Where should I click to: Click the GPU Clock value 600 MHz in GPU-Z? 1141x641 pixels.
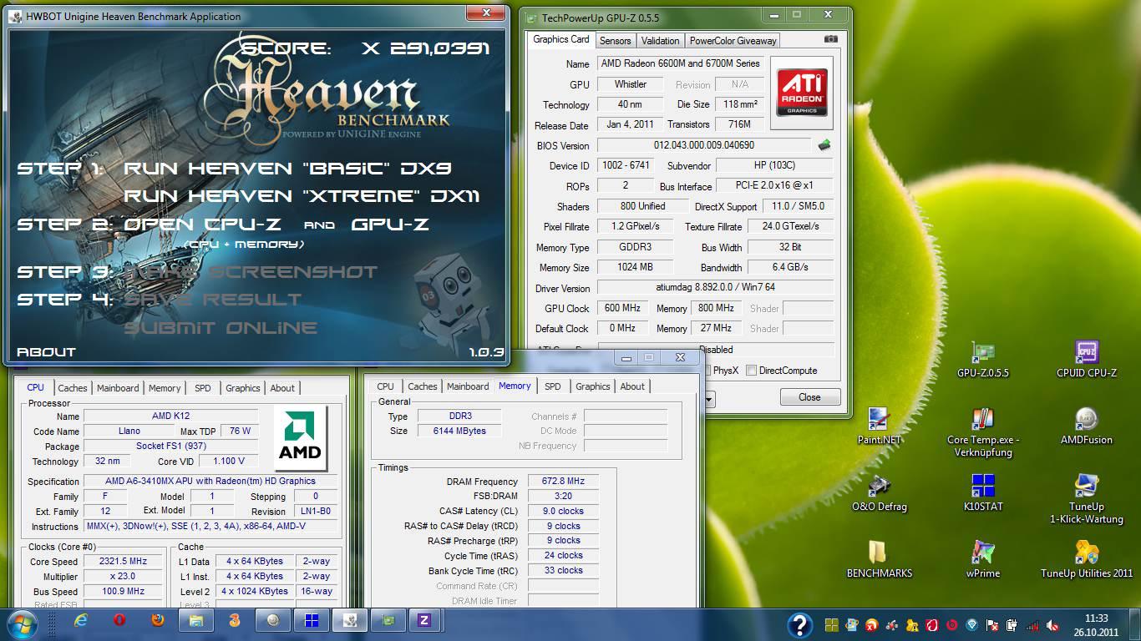pyautogui.click(x=623, y=308)
